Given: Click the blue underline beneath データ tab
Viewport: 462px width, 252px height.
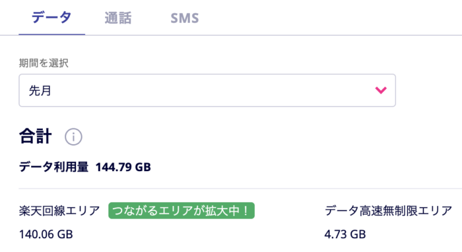Looking at the screenshot, I should (52, 34).
